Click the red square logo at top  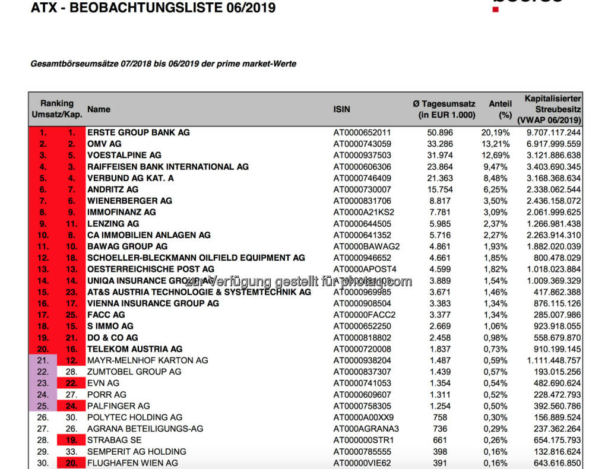[x=496, y=8]
